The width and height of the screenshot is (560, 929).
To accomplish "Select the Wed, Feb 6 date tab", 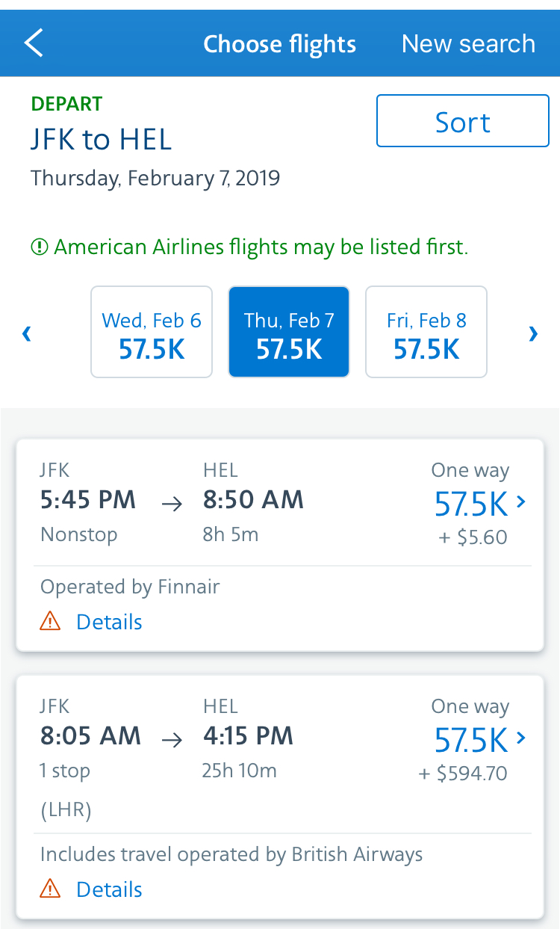I will point(152,333).
